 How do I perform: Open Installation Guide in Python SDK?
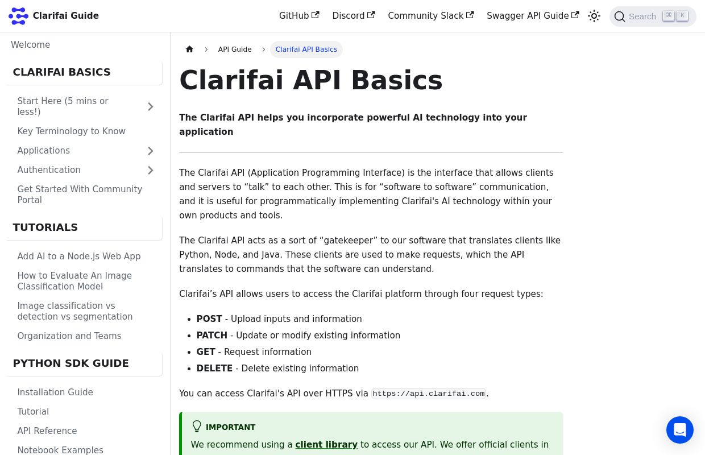[55, 392]
